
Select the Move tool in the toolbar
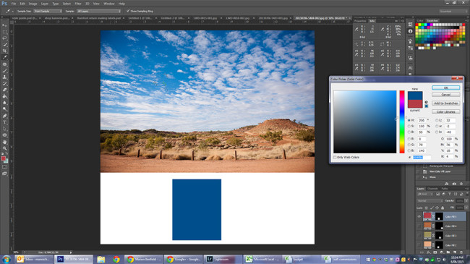(4, 25)
